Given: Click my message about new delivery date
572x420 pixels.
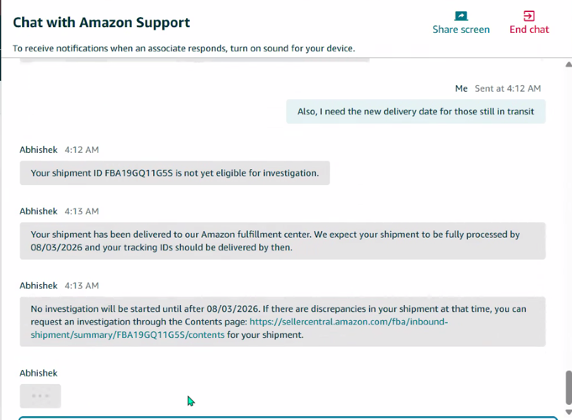Looking at the screenshot, I should (x=416, y=111).
